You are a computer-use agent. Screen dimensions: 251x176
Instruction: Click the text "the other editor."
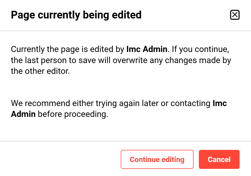(x=40, y=72)
